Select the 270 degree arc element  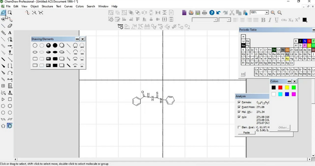(x=75, y=45)
